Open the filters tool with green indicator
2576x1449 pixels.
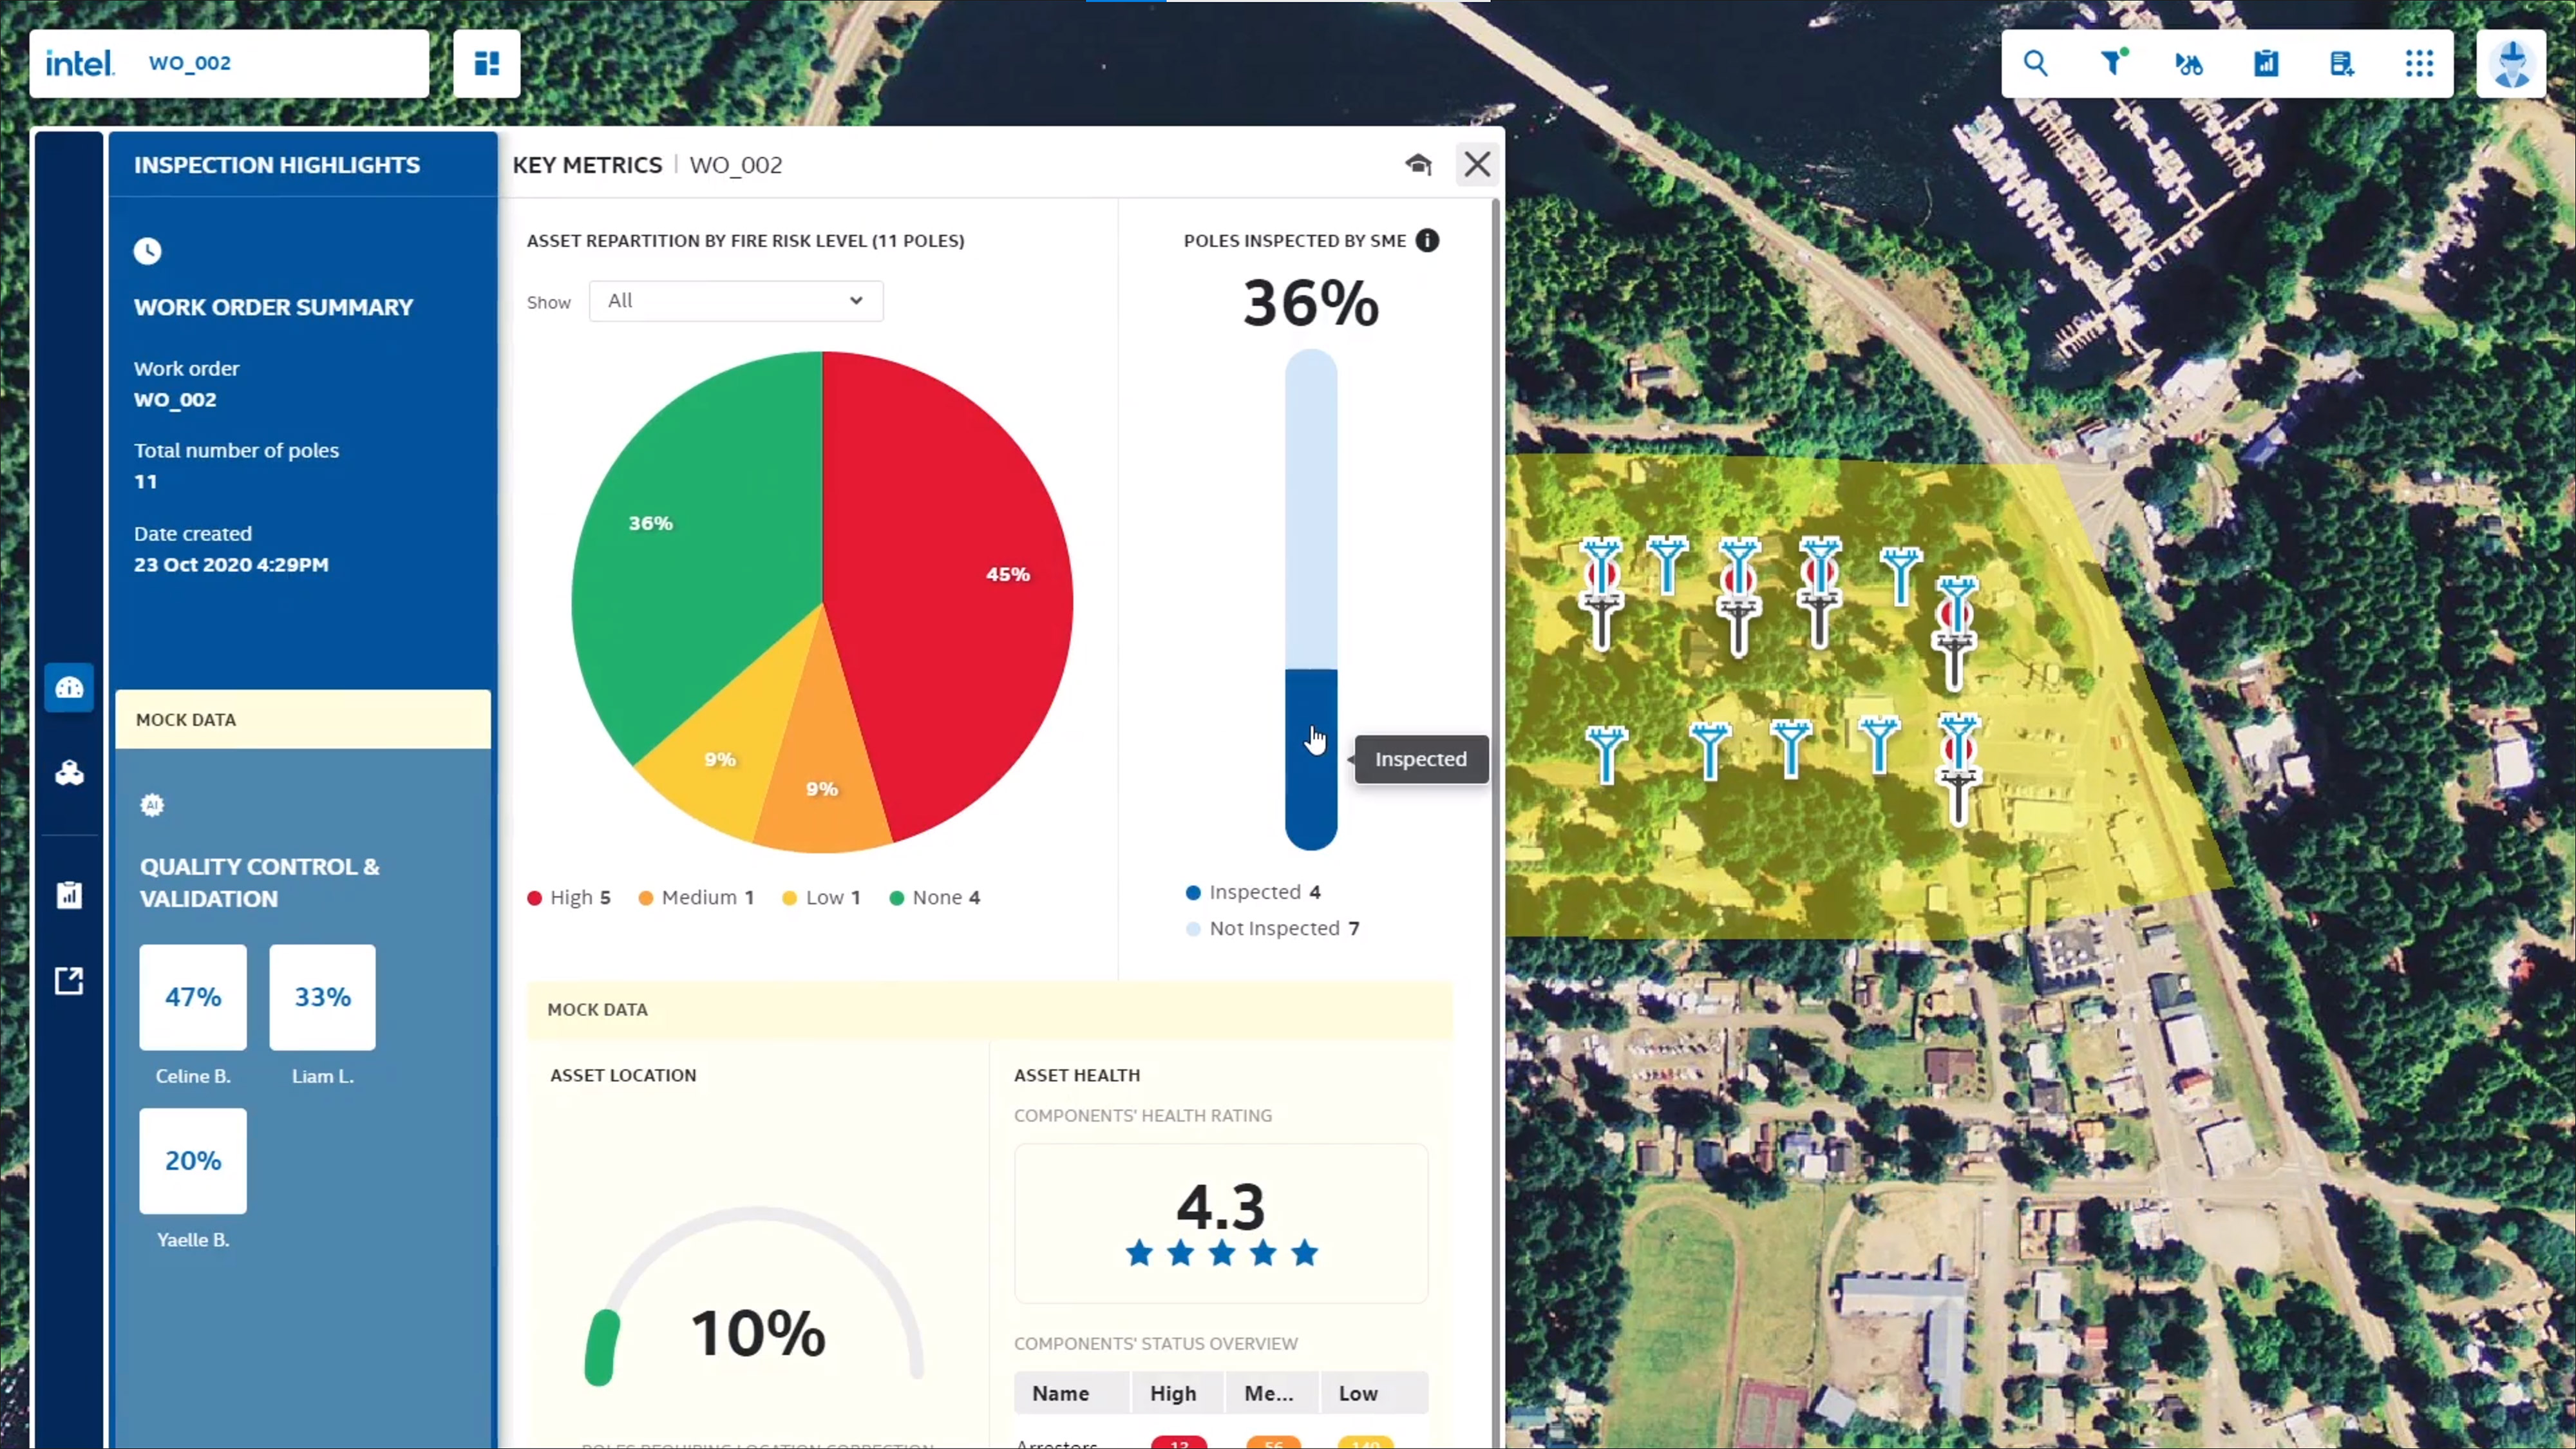pyautogui.click(x=2113, y=63)
